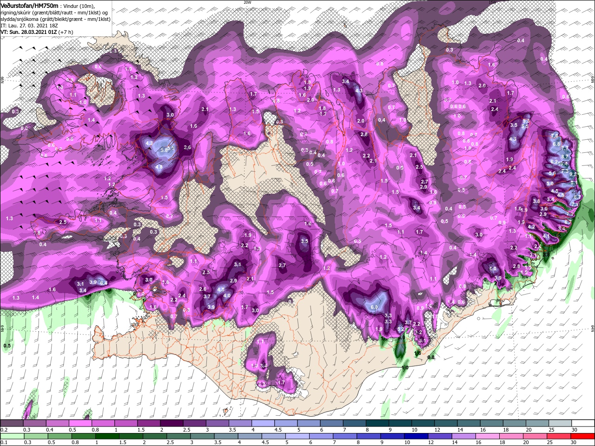Click the palest green swatch starting at 0.1, lower legend

(12, 436)
